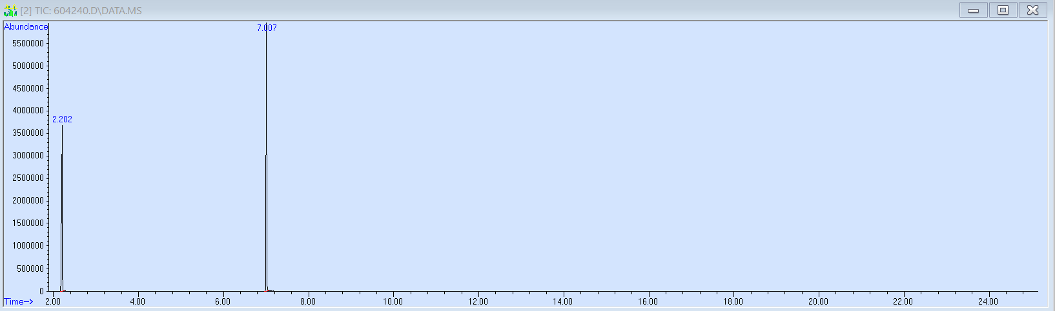This screenshot has height=311, width=1055.
Task: Click the 14.00 tick label on time axis
Action: [562, 301]
